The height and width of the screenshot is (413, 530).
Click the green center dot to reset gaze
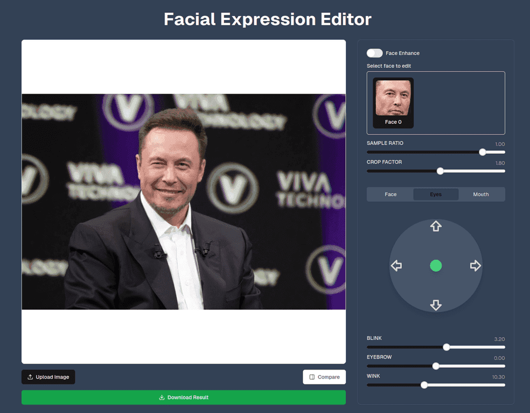pyautogui.click(x=436, y=266)
